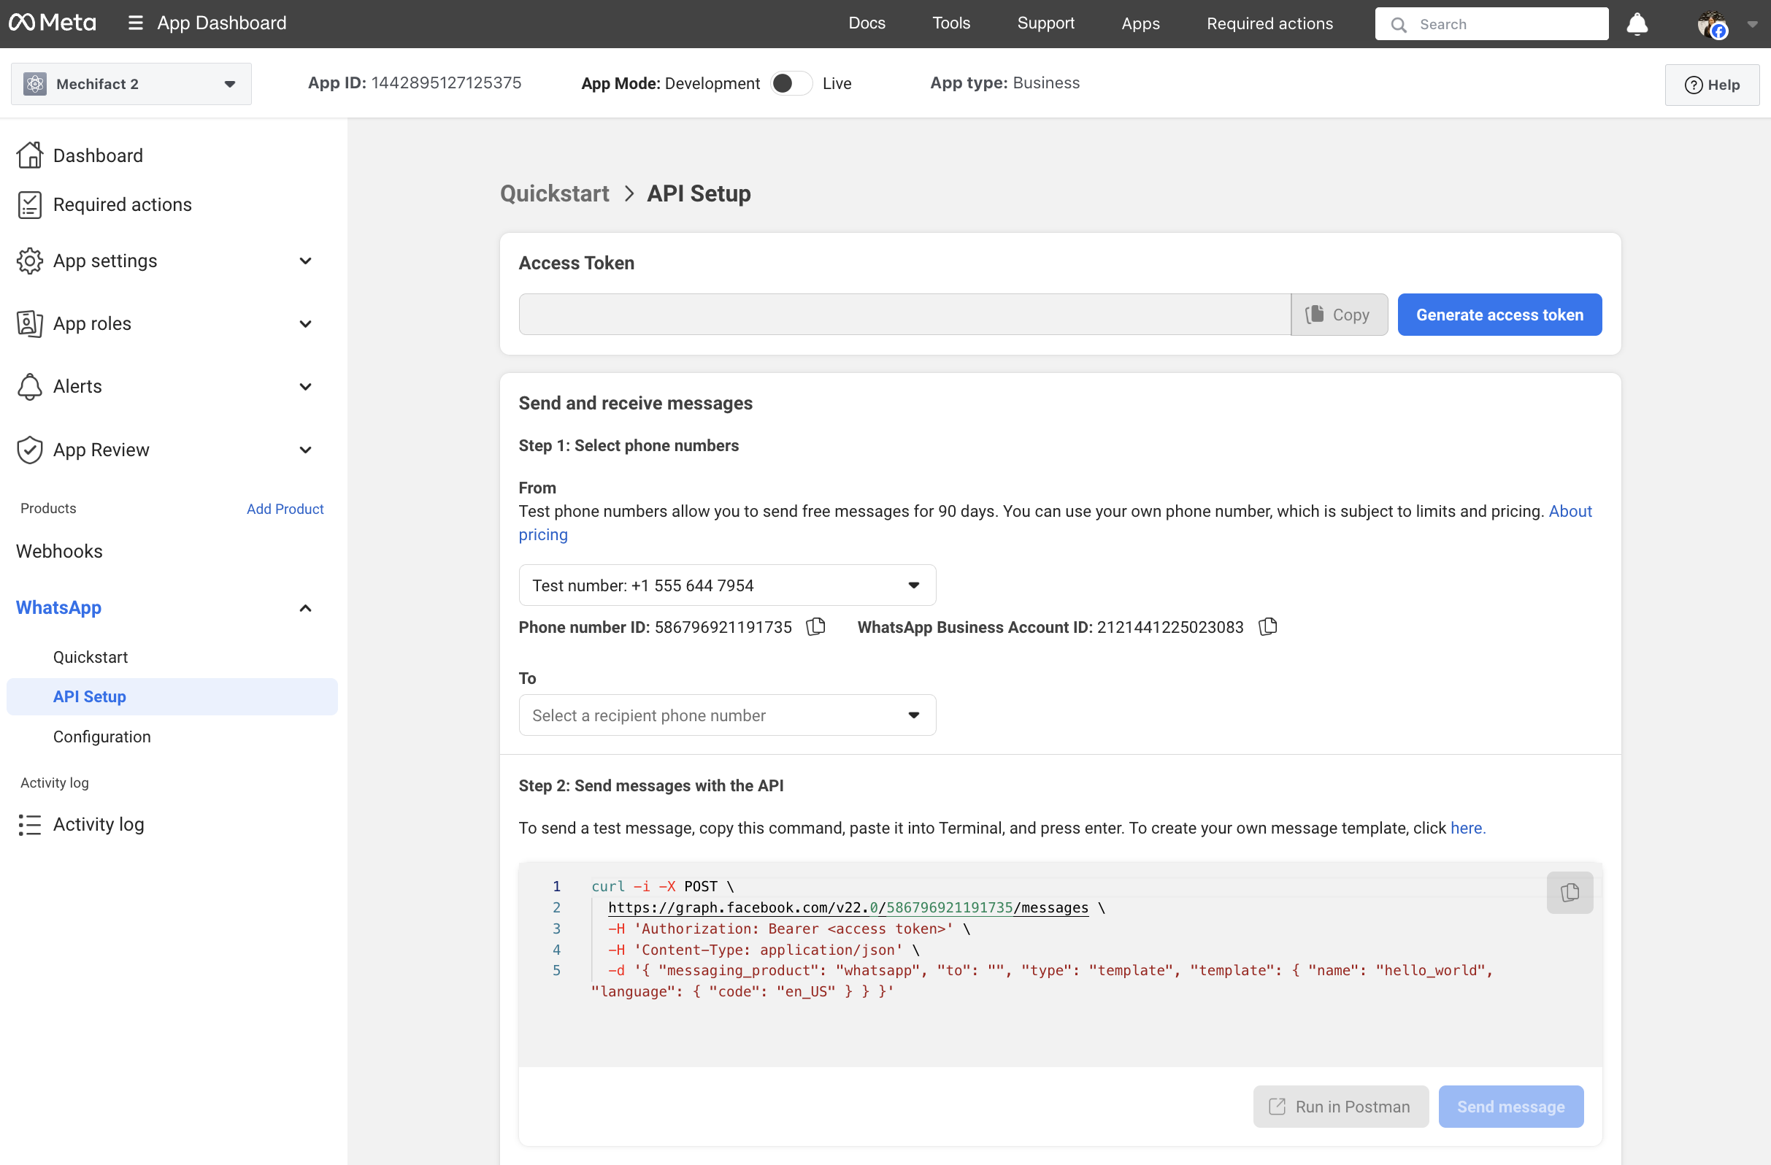Click the App settings gear icon

pos(30,261)
